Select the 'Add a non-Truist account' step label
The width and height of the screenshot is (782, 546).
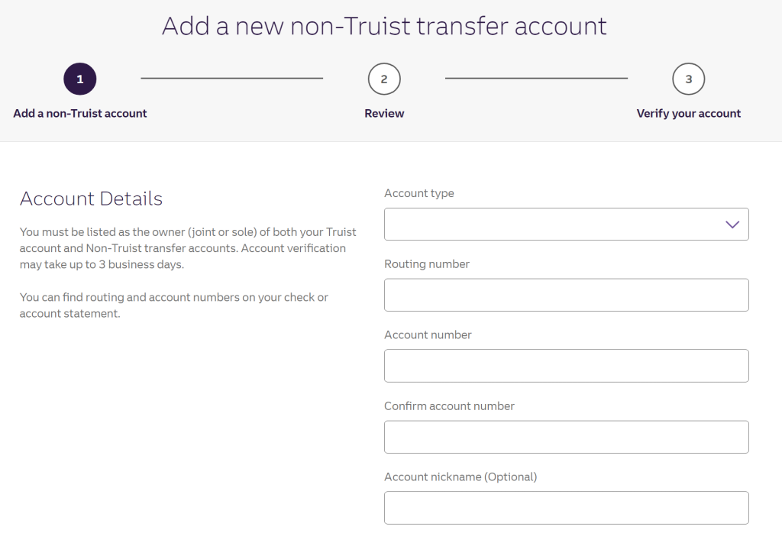coord(80,114)
